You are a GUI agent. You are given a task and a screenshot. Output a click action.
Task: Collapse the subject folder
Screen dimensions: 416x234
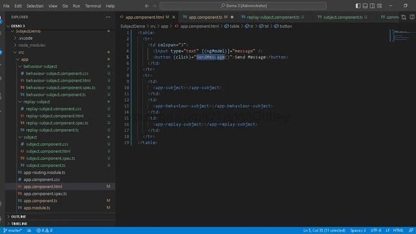[x=30, y=137]
